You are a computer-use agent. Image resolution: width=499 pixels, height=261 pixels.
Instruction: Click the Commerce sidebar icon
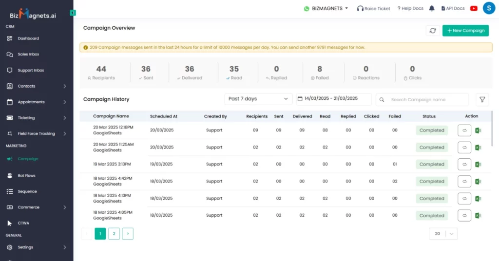point(10,207)
